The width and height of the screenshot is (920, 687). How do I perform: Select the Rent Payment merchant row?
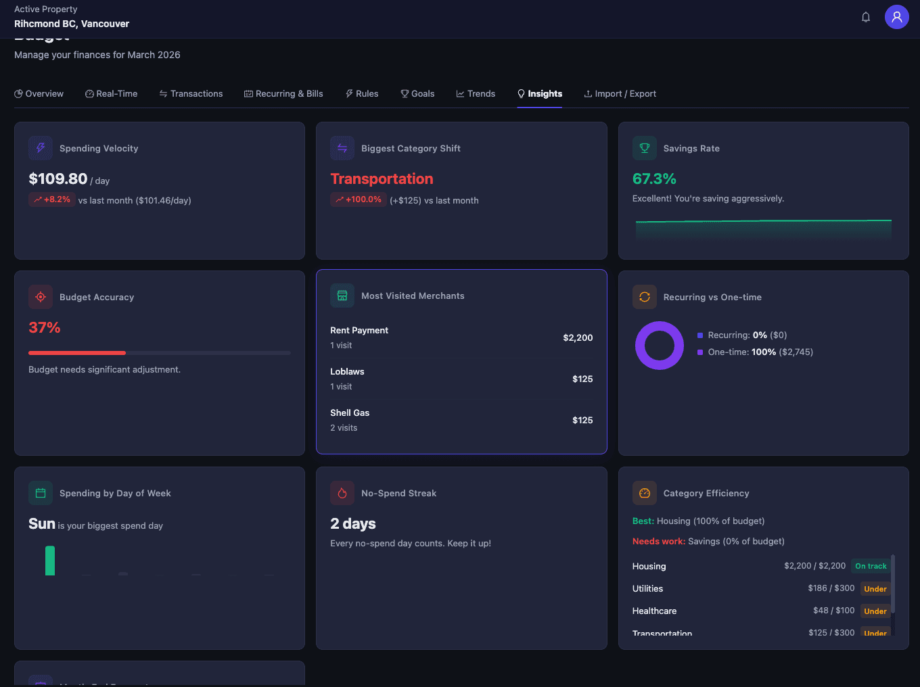(x=461, y=337)
